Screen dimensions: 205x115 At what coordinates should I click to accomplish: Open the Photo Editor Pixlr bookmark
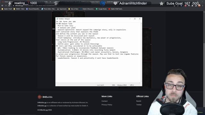48,9
